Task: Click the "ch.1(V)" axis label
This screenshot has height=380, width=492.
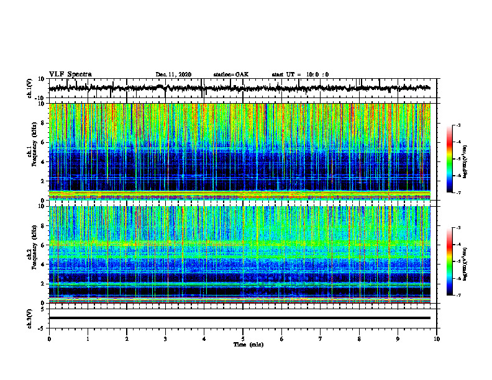Action: point(30,88)
